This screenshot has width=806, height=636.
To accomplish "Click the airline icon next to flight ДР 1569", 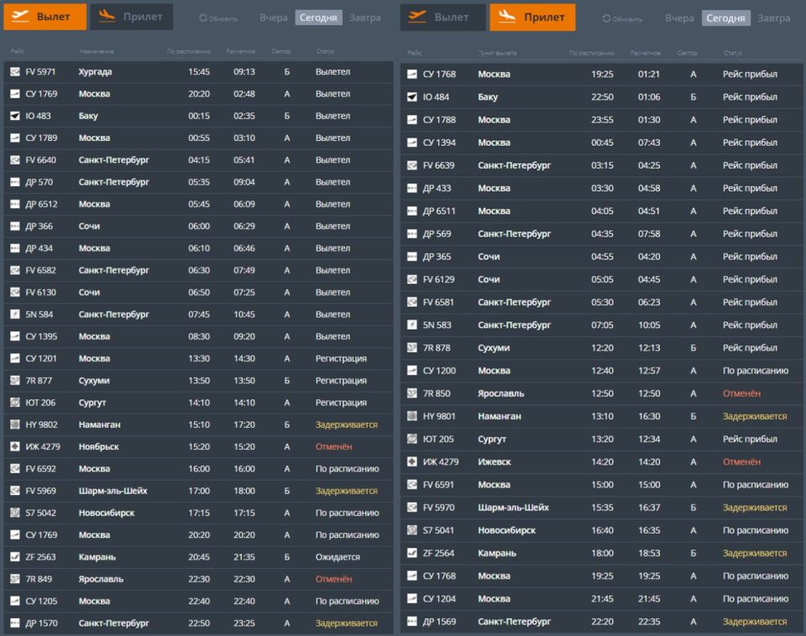I will pos(412,622).
